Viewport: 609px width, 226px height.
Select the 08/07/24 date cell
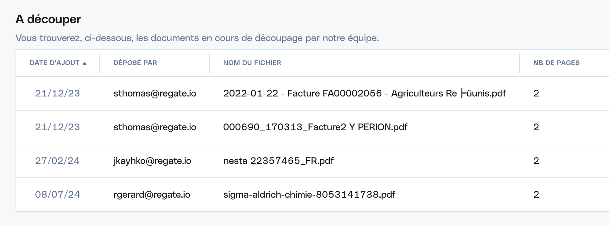57,195
